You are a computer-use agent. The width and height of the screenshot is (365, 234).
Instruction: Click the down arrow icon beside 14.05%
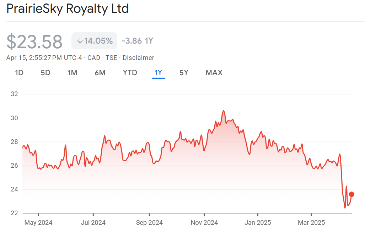80,41
